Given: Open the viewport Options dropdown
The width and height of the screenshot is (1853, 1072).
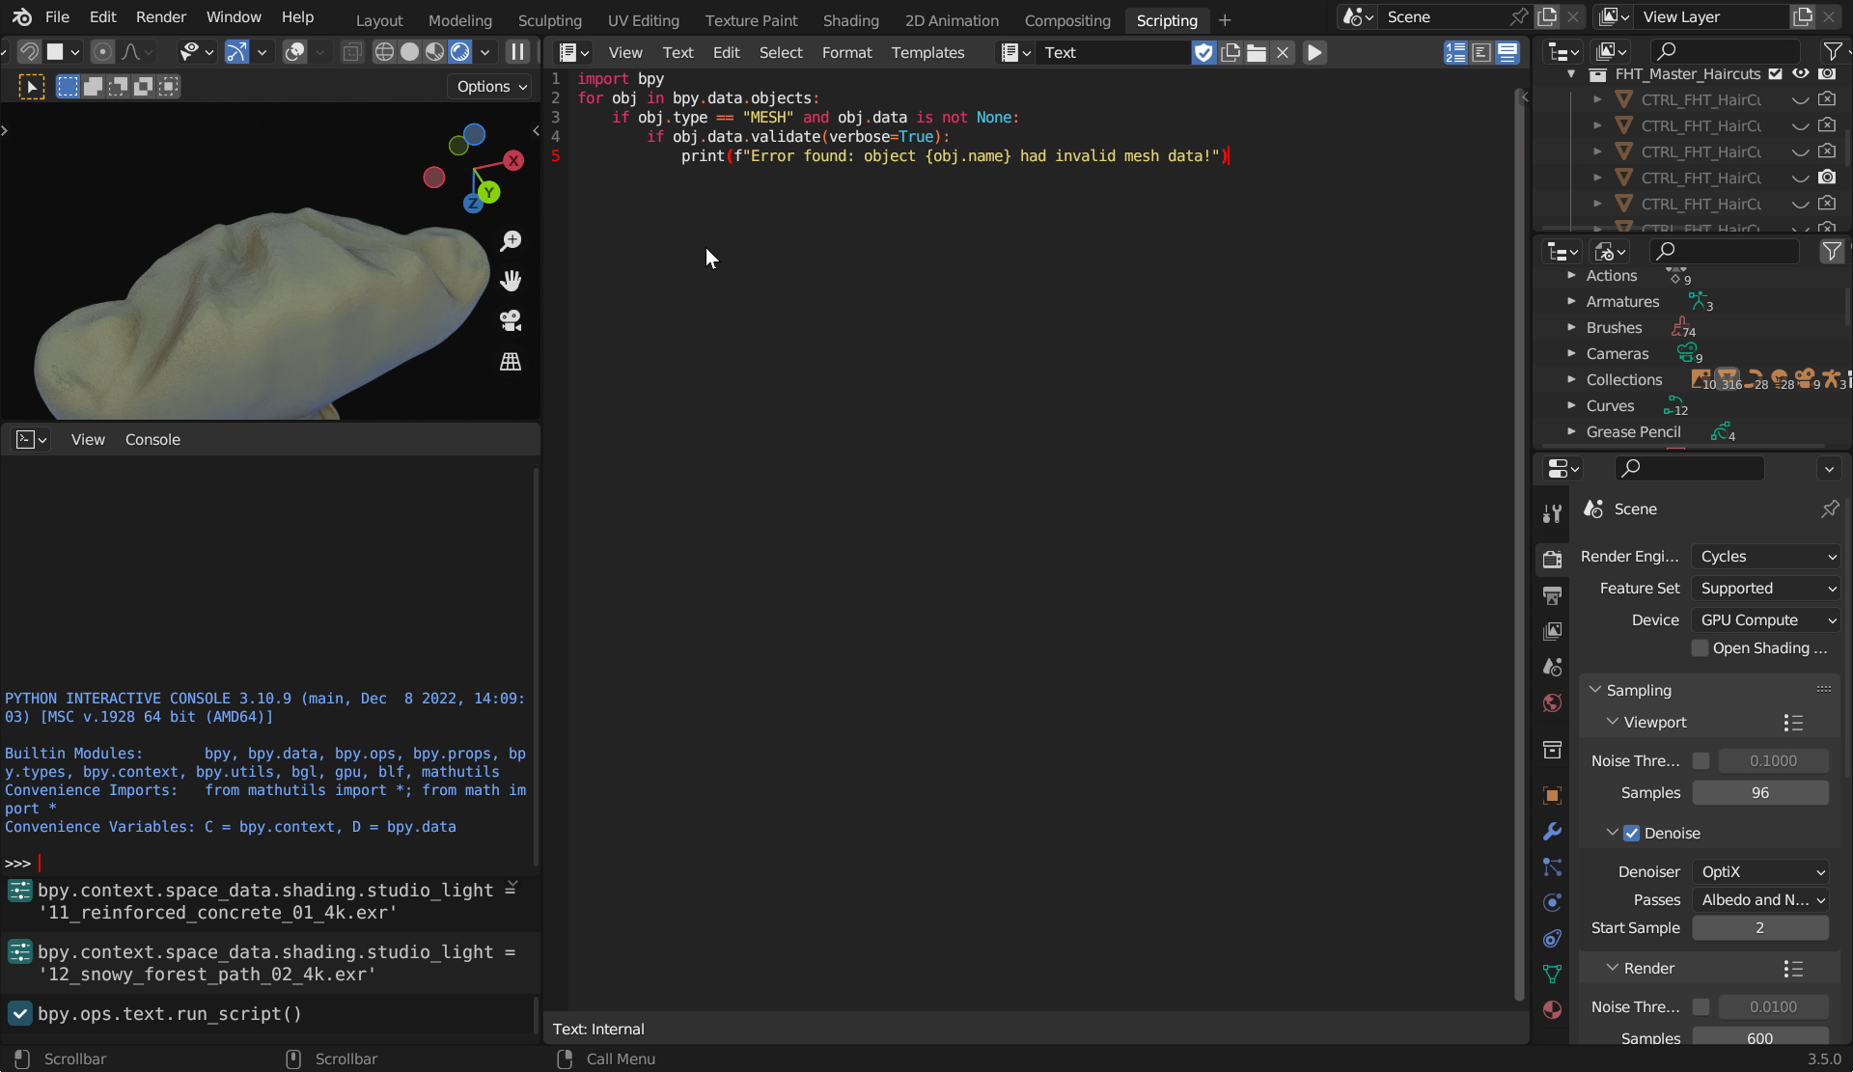Looking at the screenshot, I should pos(491,86).
